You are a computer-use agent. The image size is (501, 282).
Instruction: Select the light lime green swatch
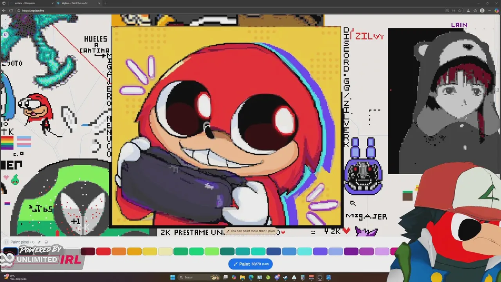(212, 251)
